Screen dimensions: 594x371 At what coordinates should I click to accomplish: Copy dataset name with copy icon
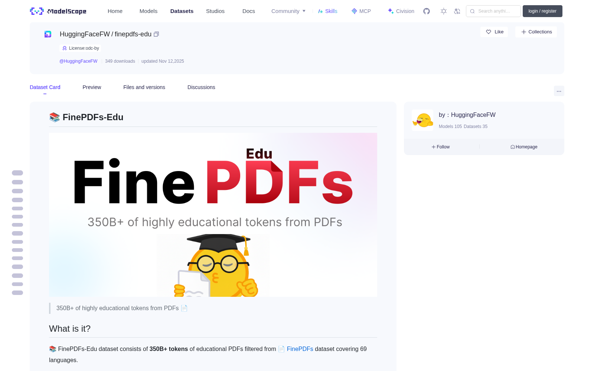pyautogui.click(x=156, y=34)
